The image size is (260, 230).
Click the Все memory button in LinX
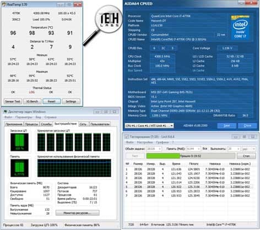(x=205, y=149)
